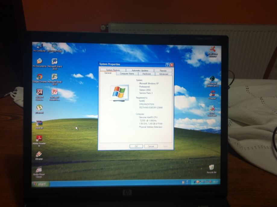Select the Winamp desktop icon
The image size is (277, 207).
[x=39, y=155]
